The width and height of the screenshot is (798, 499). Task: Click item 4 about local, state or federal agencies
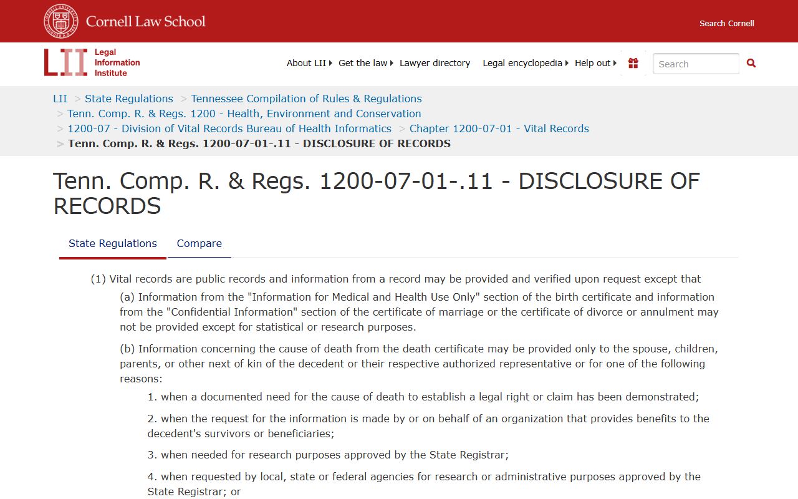pyautogui.click(x=424, y=484)
